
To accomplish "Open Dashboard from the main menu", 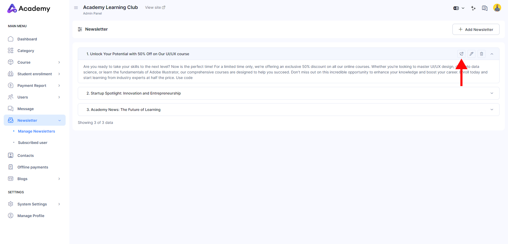I will (27, 39).
